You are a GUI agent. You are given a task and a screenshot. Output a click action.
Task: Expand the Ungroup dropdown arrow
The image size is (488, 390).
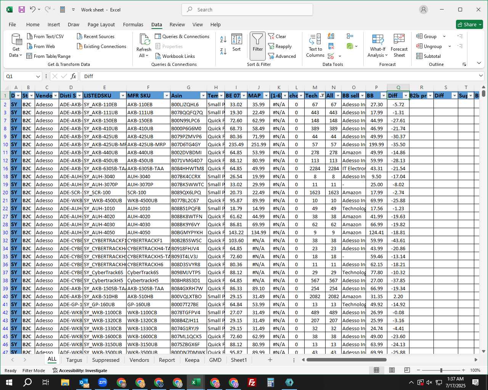pyautogui.click(x=449, y=46)
